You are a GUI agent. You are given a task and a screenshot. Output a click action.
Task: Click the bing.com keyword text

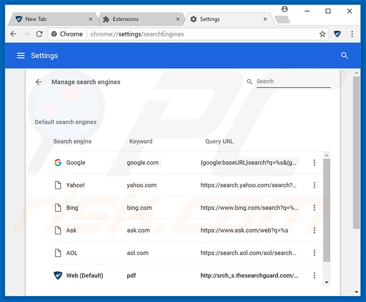[x=139, y=208]
